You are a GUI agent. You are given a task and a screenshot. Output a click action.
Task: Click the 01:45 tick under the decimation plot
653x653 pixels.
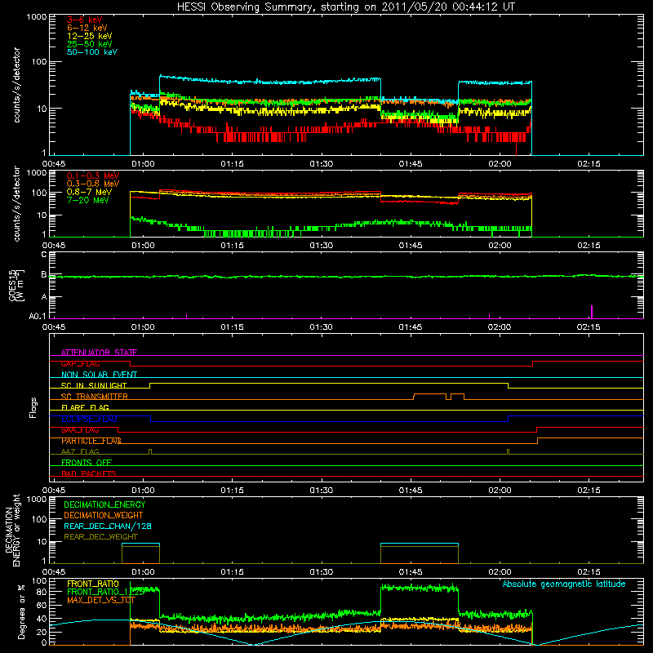click(x=411, y=572)
